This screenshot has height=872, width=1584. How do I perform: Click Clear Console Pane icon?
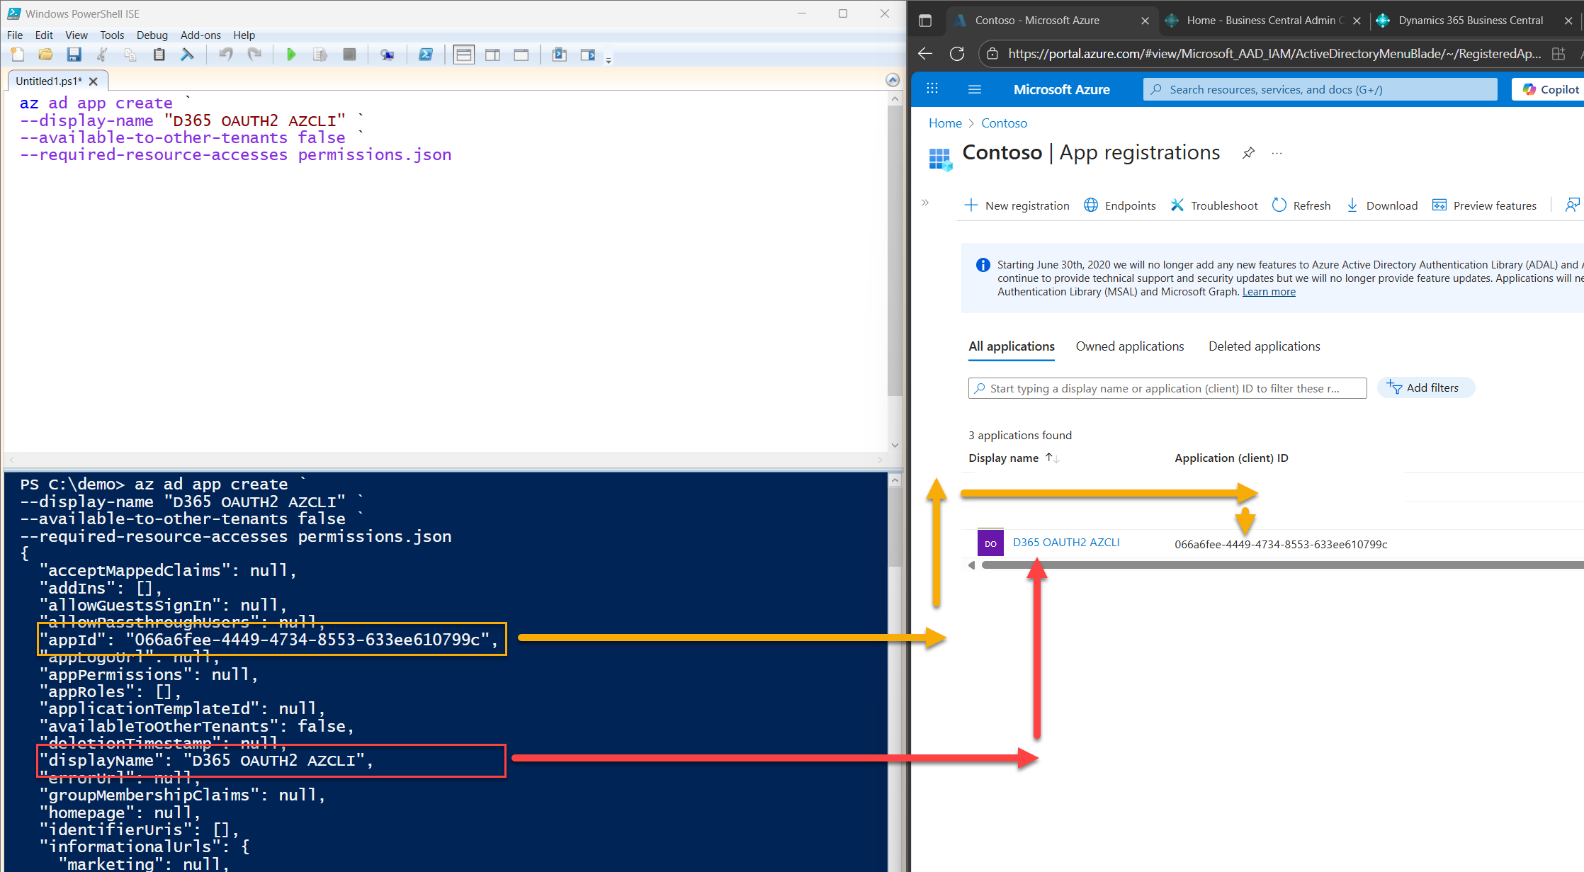tap(187, 55)
